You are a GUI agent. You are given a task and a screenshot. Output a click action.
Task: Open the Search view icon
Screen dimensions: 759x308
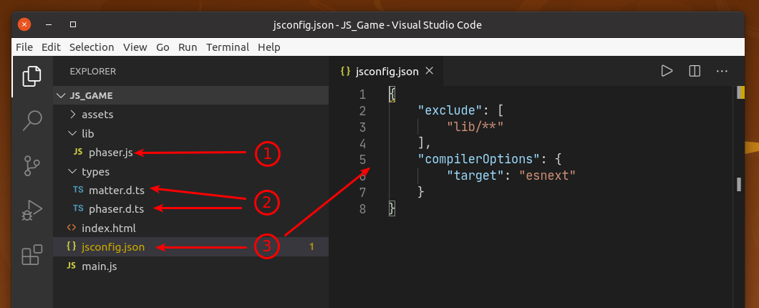(32, 120)
